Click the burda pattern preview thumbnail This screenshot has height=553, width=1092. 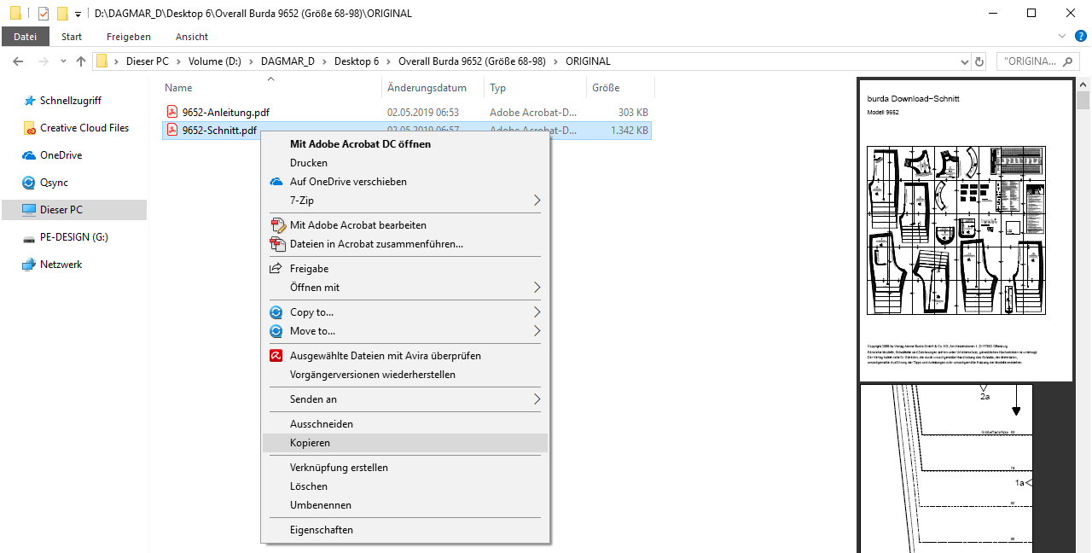point(954,230)
